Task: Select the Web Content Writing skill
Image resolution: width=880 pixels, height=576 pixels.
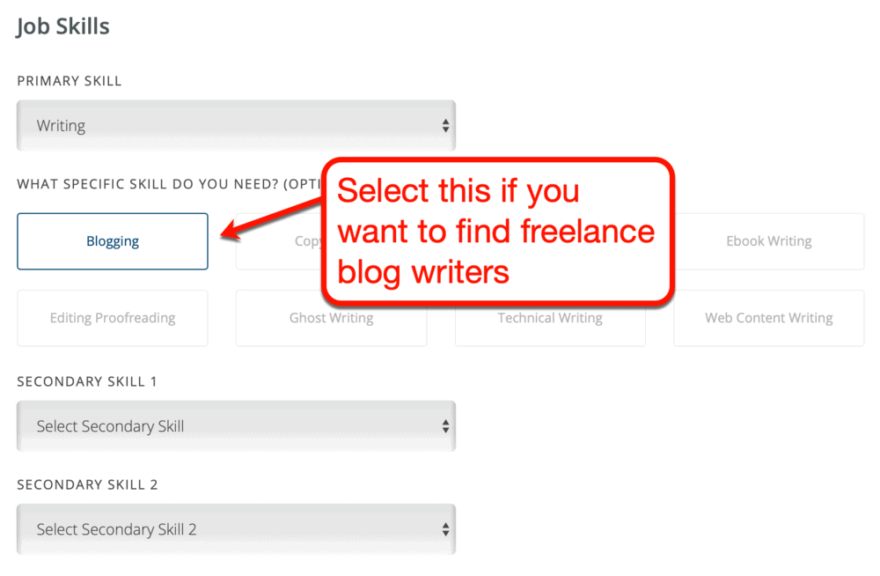Action: point(768,318)
